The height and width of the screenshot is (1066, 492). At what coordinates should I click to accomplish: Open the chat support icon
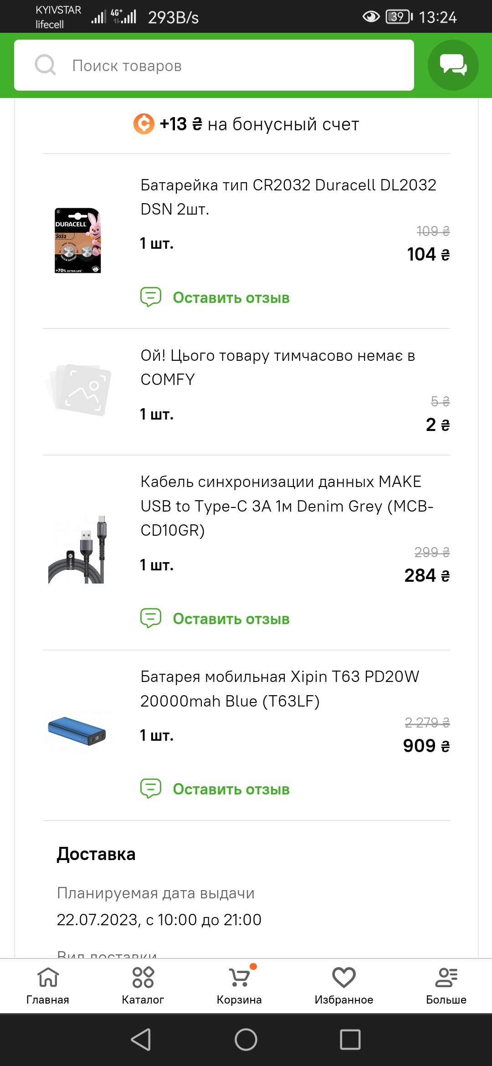tap(453, 65)
